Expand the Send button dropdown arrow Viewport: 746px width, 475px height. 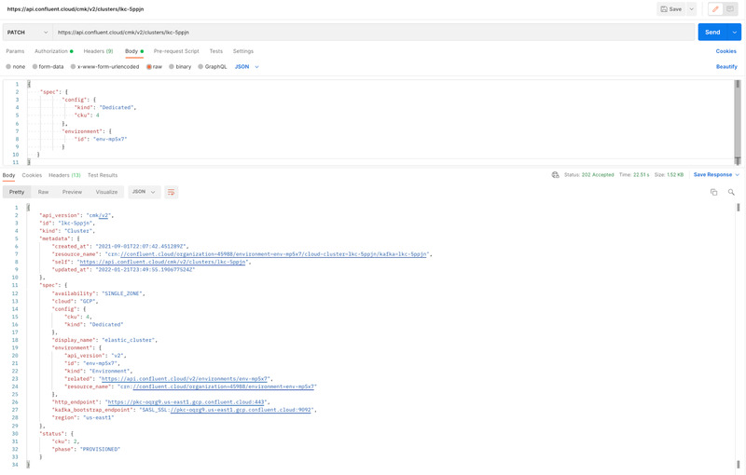point(735,33)
